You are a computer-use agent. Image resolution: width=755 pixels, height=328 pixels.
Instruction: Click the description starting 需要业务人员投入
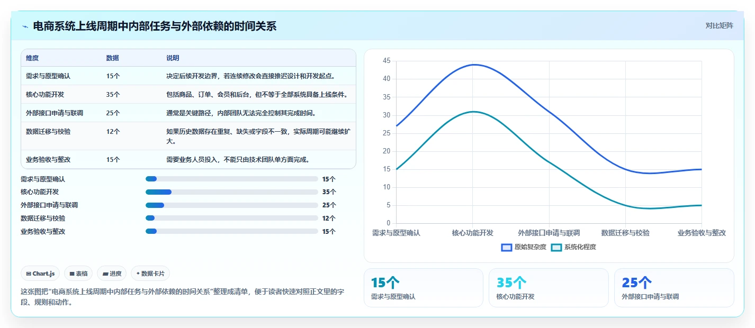click(x=238, y=159)
